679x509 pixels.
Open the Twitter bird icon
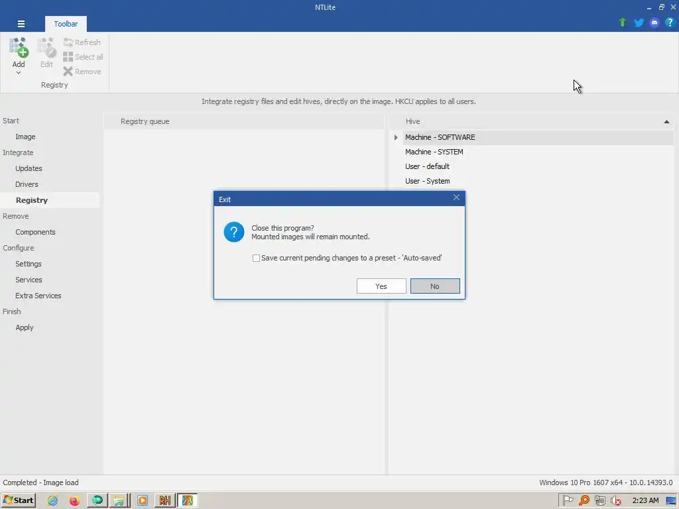point(639,23)
